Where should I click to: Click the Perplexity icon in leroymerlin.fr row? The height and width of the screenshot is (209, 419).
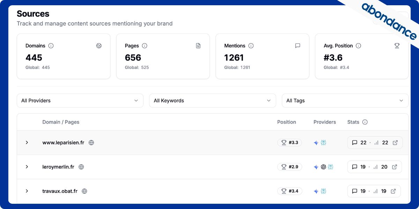click(x=330, y=167)
